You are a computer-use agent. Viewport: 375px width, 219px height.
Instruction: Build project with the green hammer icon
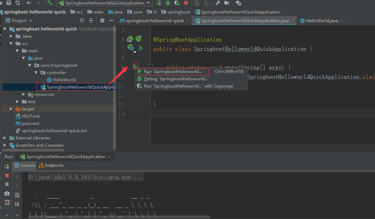[50, 3]
